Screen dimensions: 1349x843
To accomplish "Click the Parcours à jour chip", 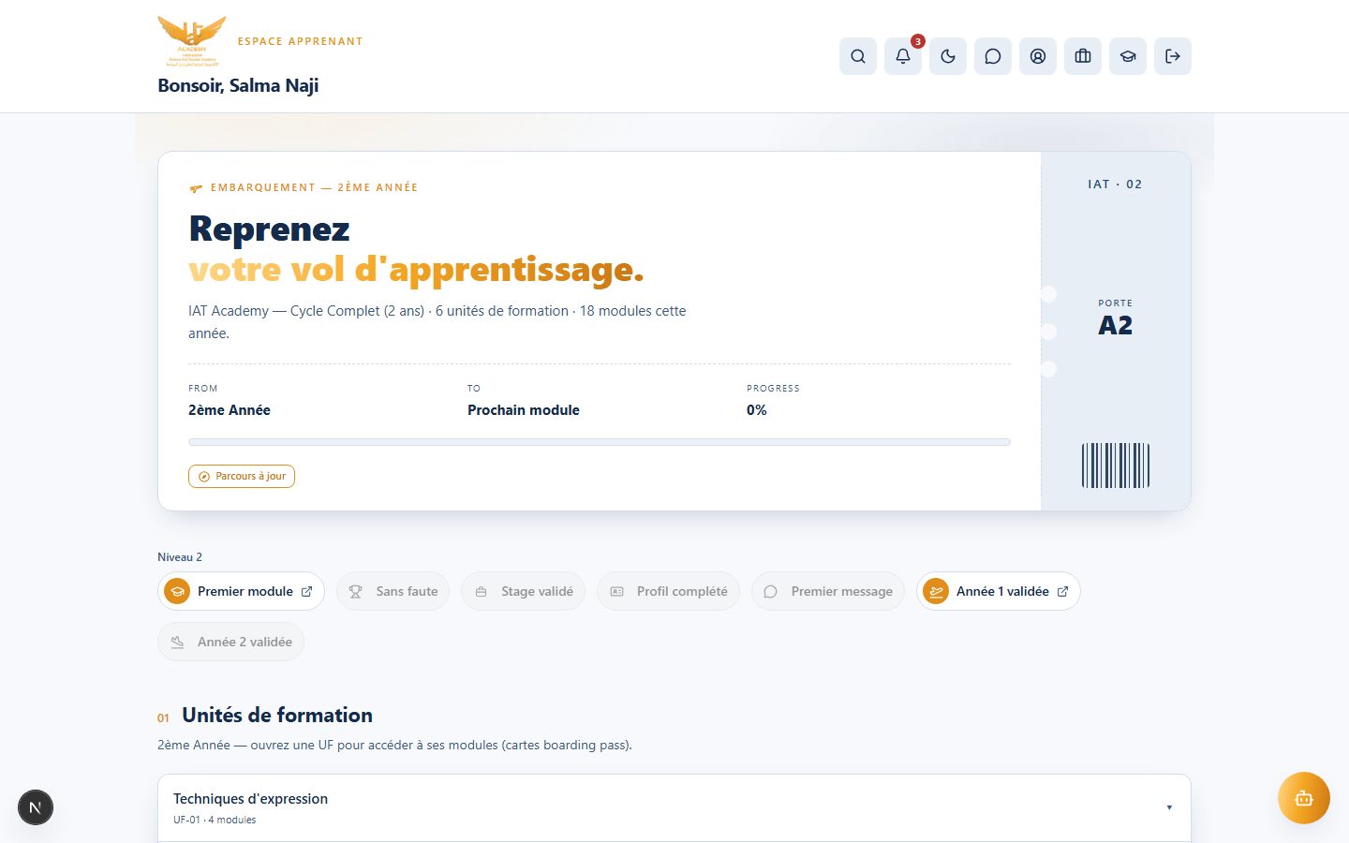I will [x=242, y=476].
